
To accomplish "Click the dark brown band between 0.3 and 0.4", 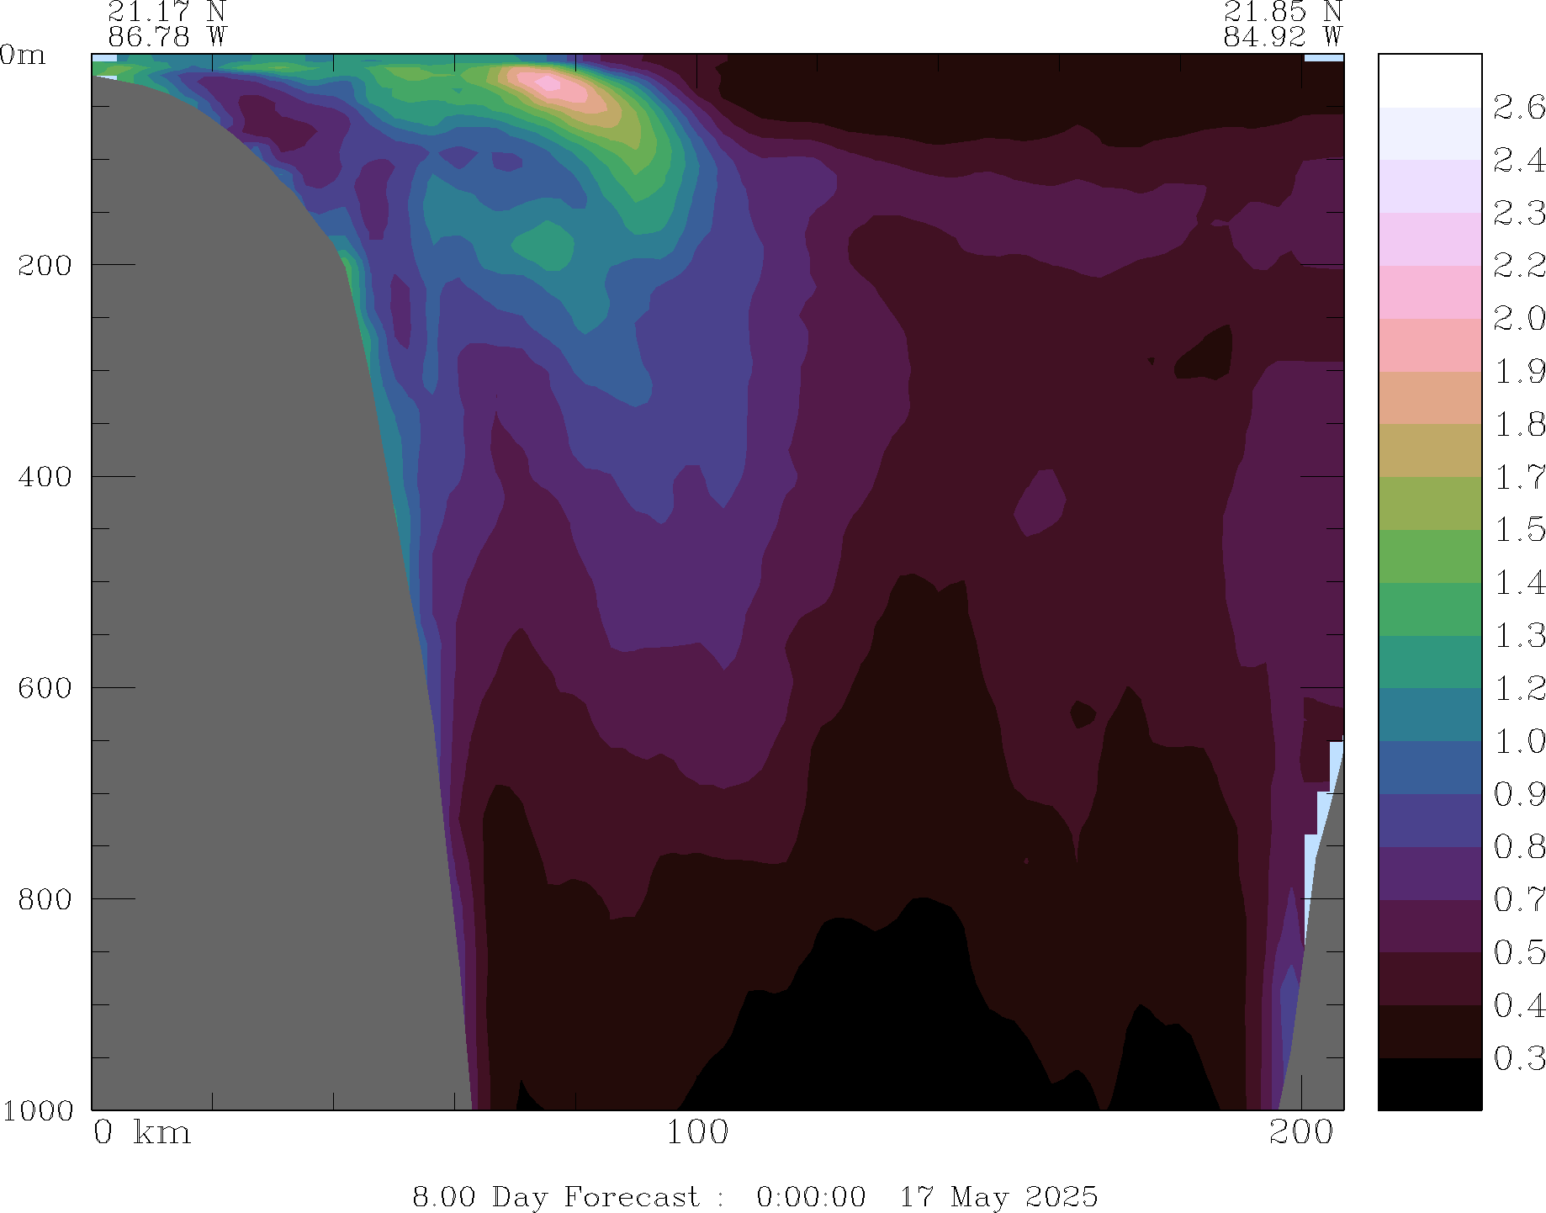I will click(x=1429, y=1031).
